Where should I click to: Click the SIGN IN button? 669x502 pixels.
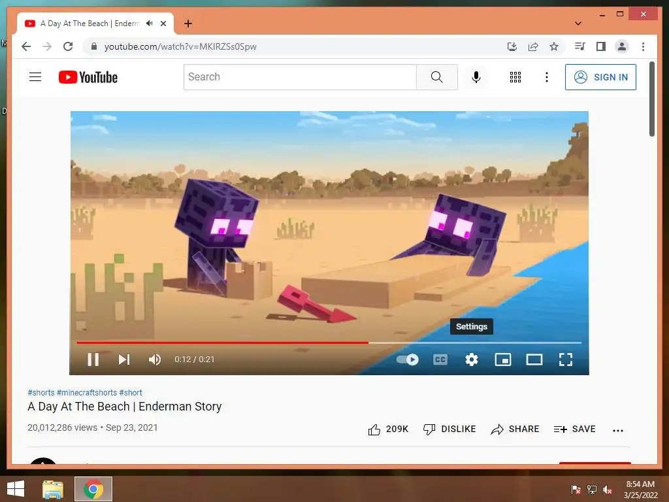(600, 77)
